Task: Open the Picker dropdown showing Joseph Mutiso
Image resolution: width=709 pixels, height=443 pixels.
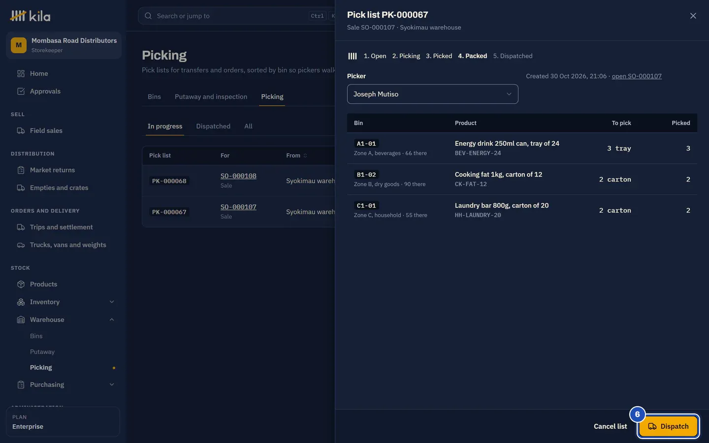Action: tap(433, 94)
